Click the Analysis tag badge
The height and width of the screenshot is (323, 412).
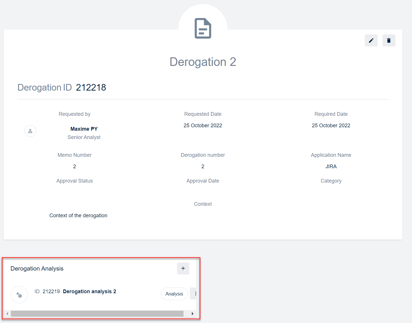click(174, 294)
